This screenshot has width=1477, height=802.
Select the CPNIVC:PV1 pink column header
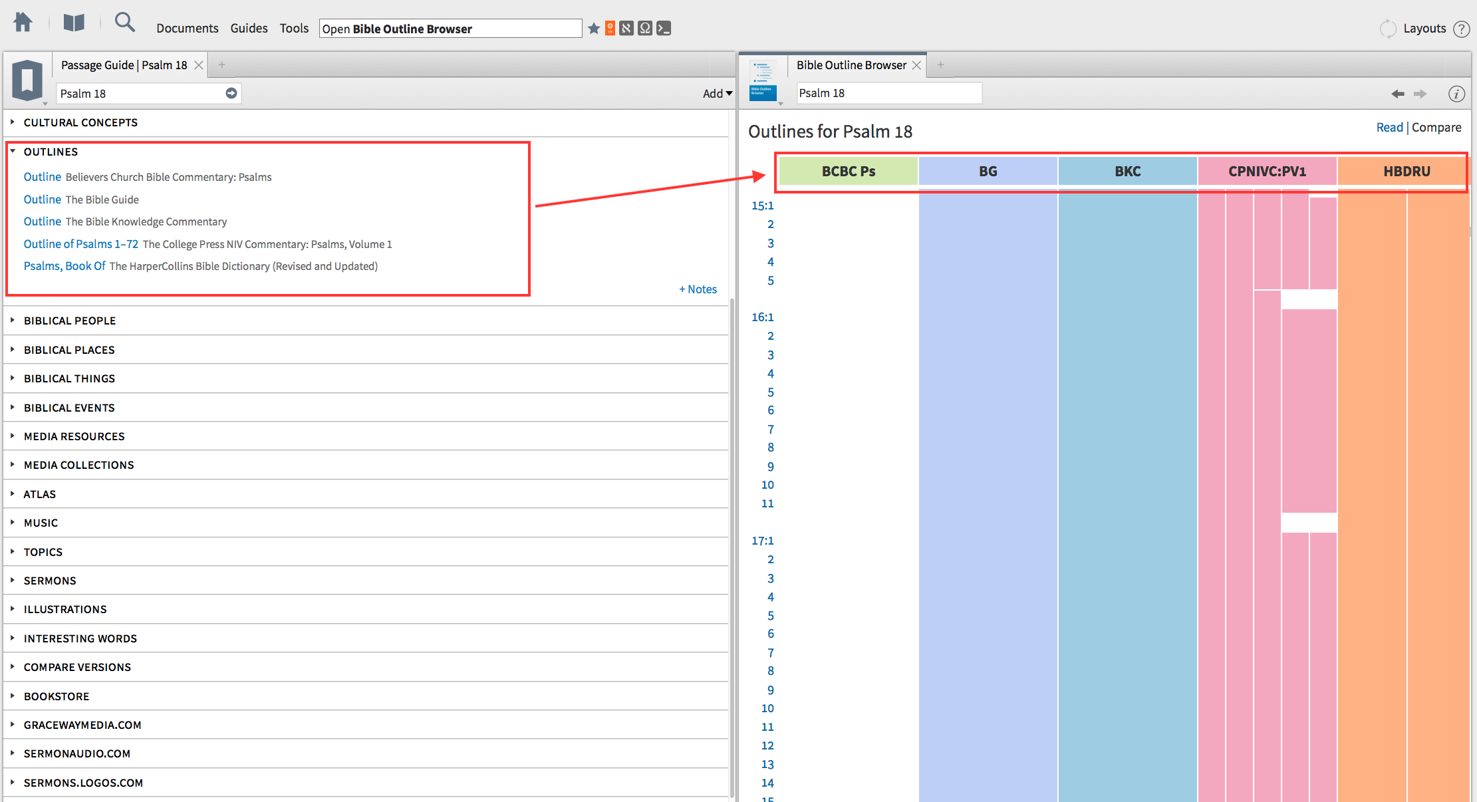(1268, 171)
